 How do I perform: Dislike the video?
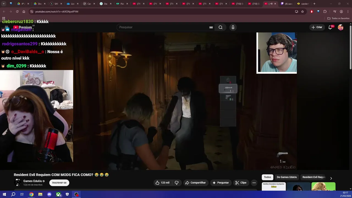[177, 183]
